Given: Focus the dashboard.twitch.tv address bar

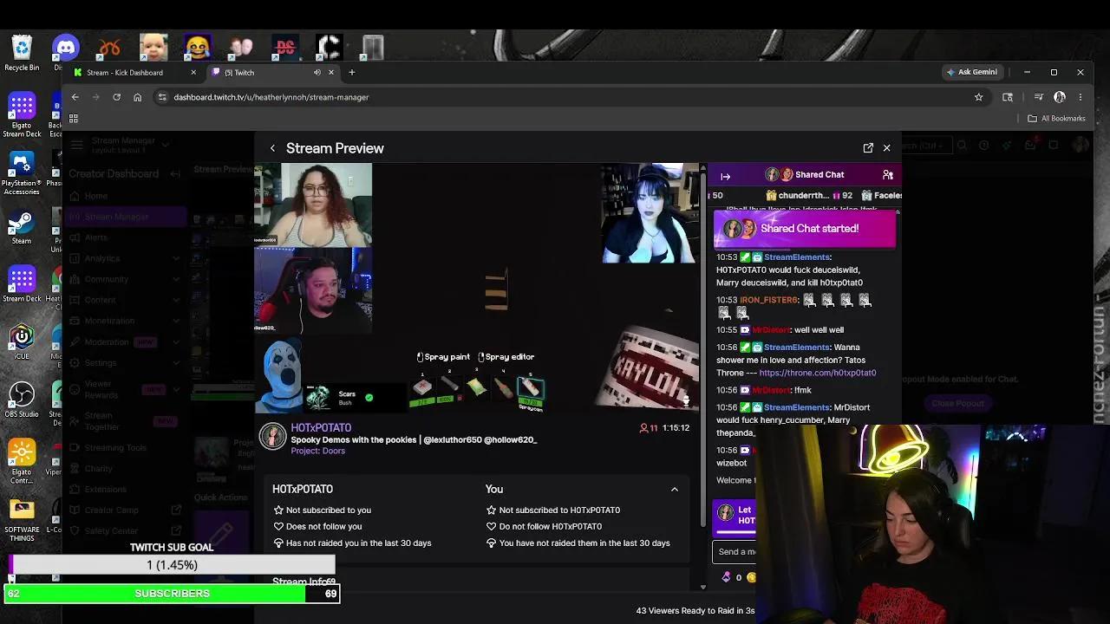Looking at the screenshot, I should pyautogui.click(x=564, y=97).
